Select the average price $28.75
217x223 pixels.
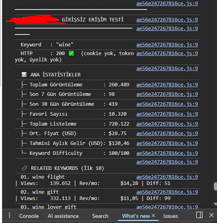pos(117,133)
